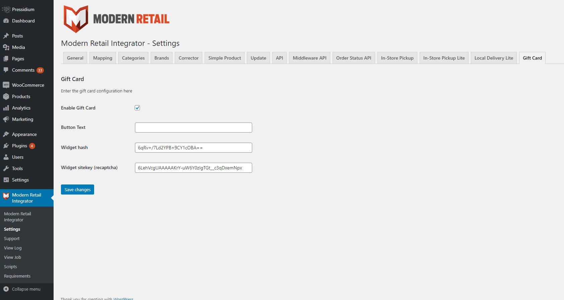Image resolution: width=564 pixels, height=300 pixels.
Task: Open the Categories tab
Action: 133,58
